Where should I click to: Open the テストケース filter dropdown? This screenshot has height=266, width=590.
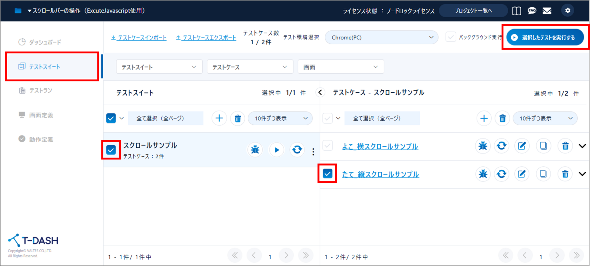pos(250,67)
